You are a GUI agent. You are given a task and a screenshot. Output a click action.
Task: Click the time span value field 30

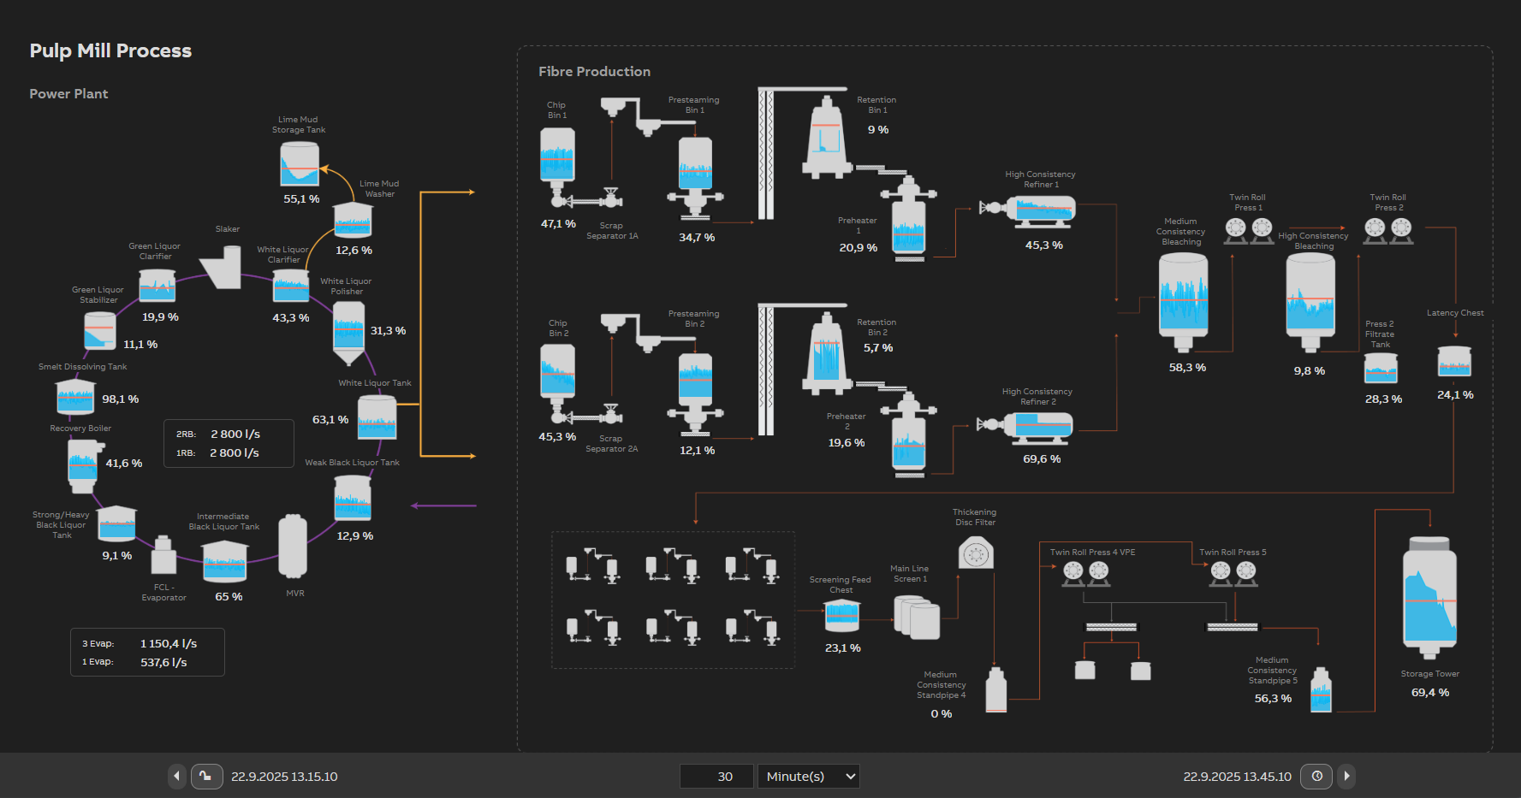716,776
